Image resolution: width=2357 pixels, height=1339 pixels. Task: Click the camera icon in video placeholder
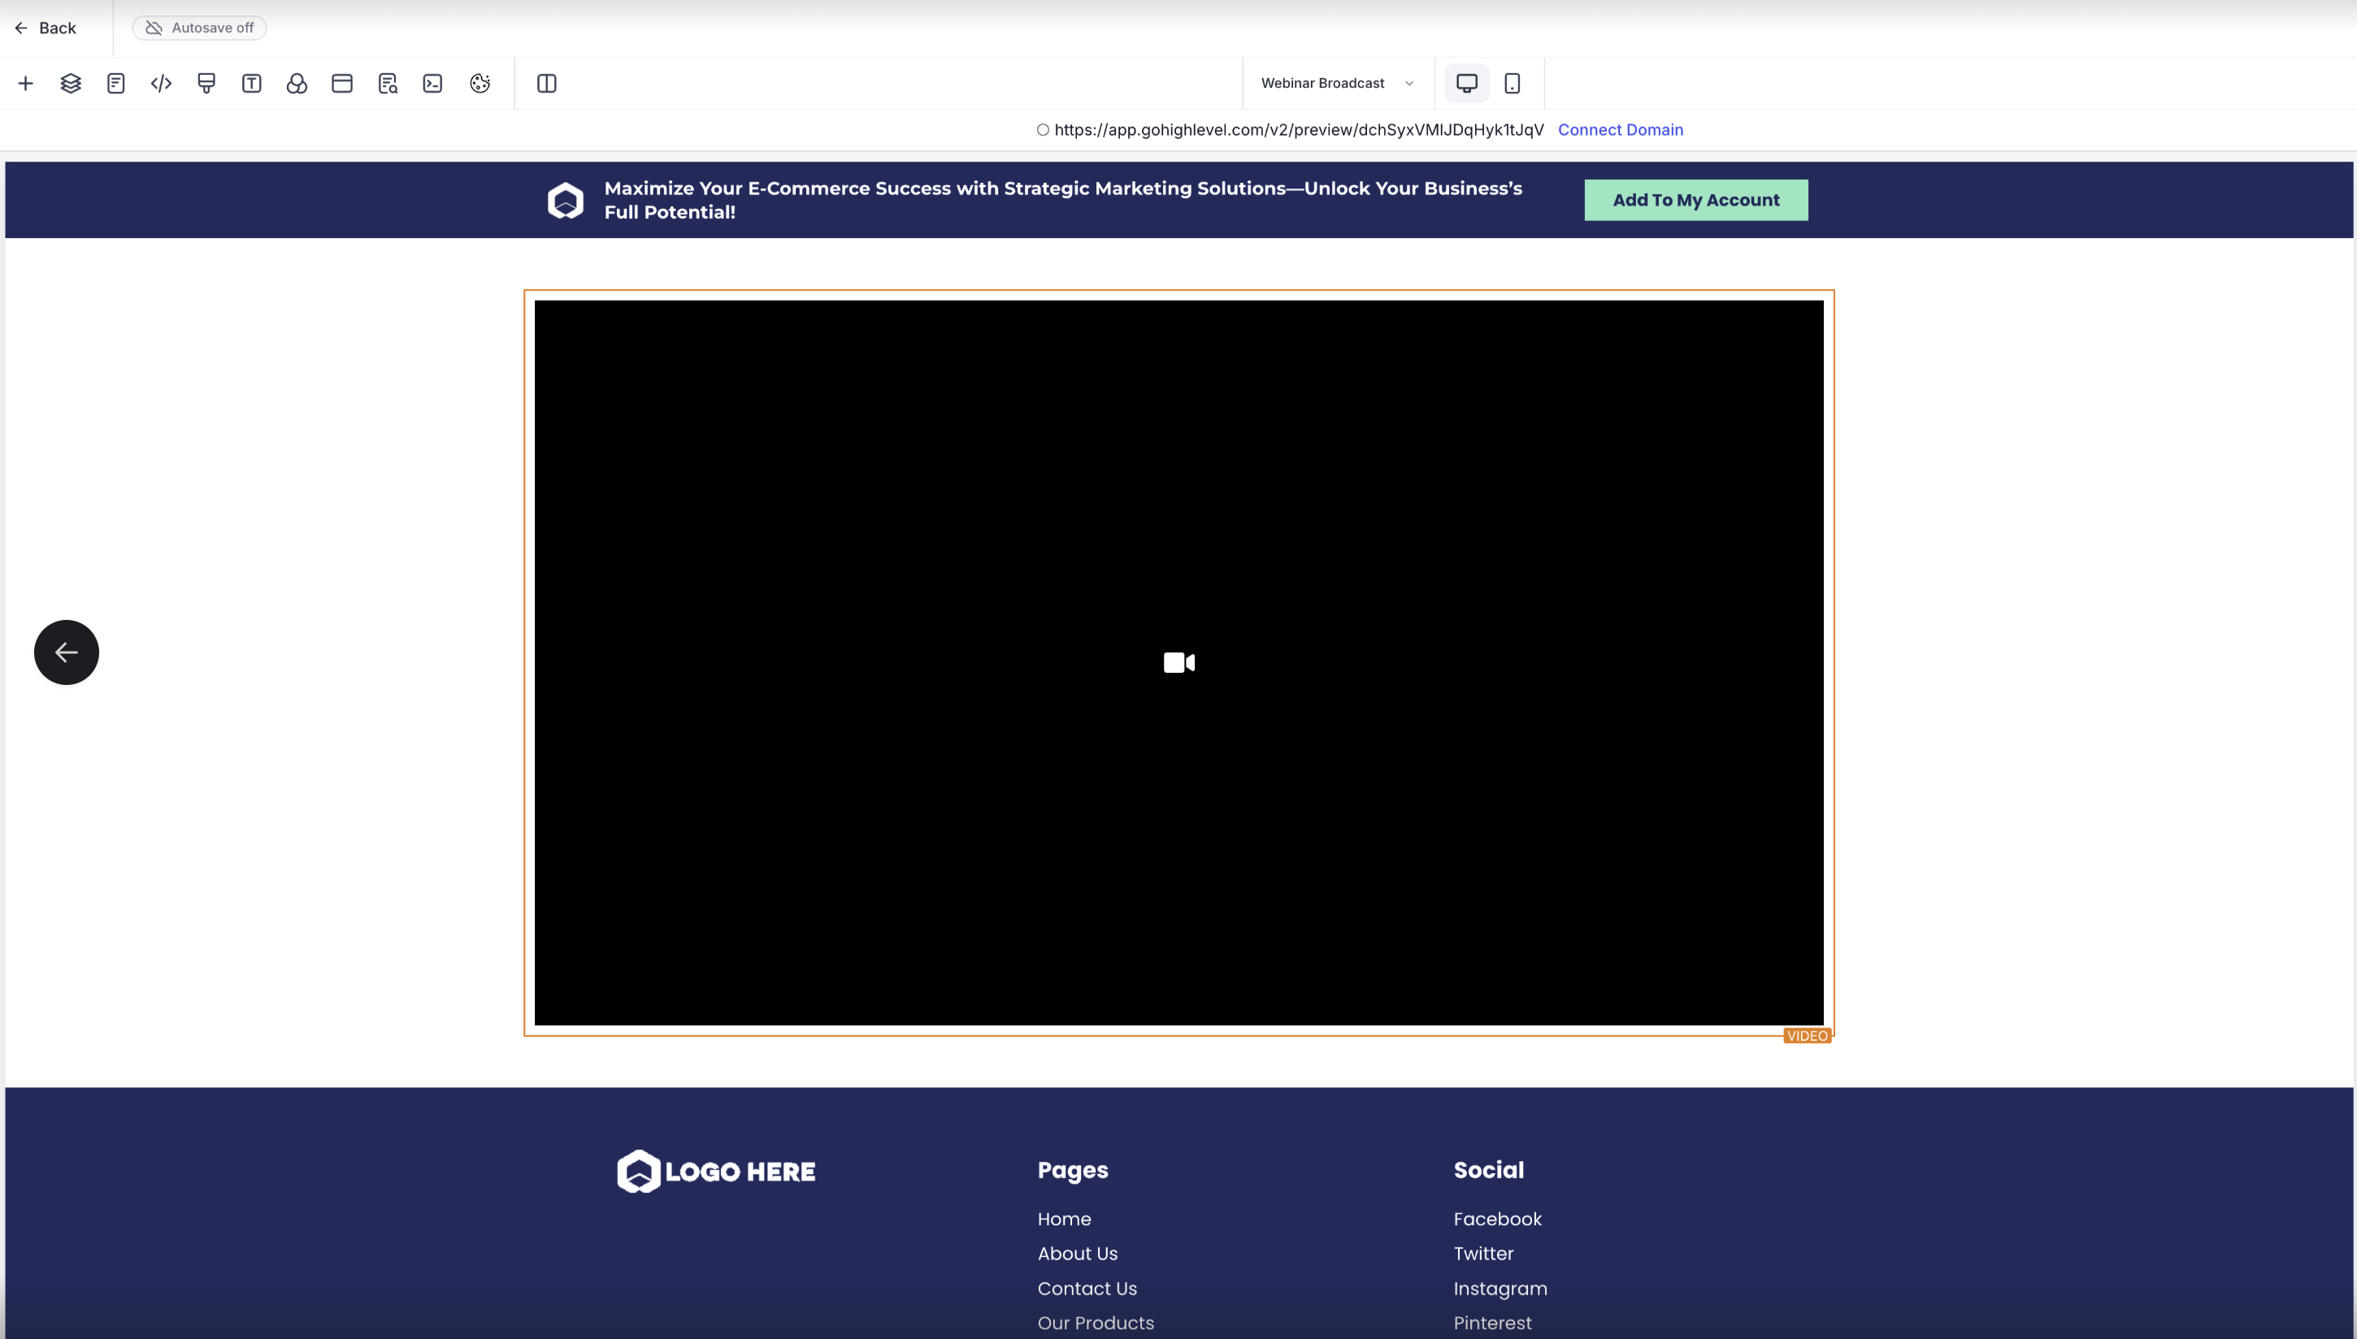coord(1179,662)
